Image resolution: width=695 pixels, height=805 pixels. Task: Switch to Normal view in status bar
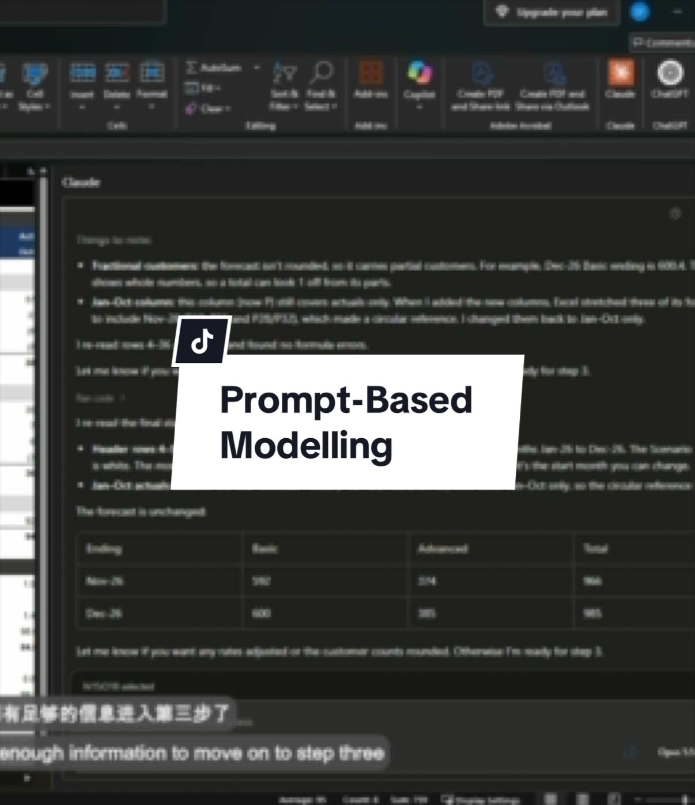click(551, 799)
